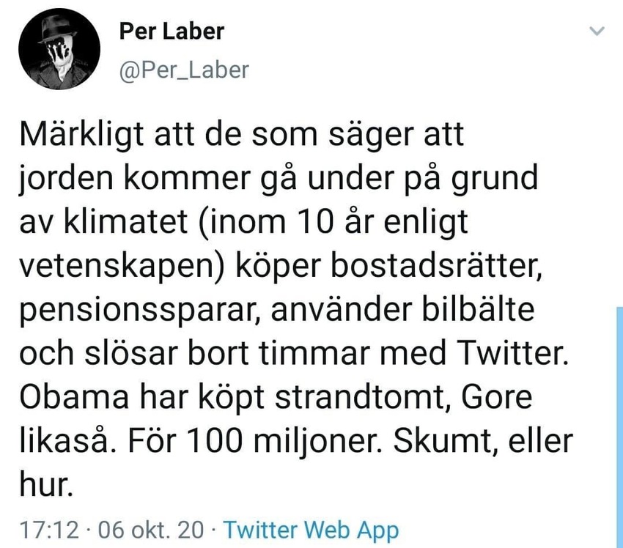Click the word bostadsrätter
This screenshot has width=623, height=548.
click(x=436, y=266)
